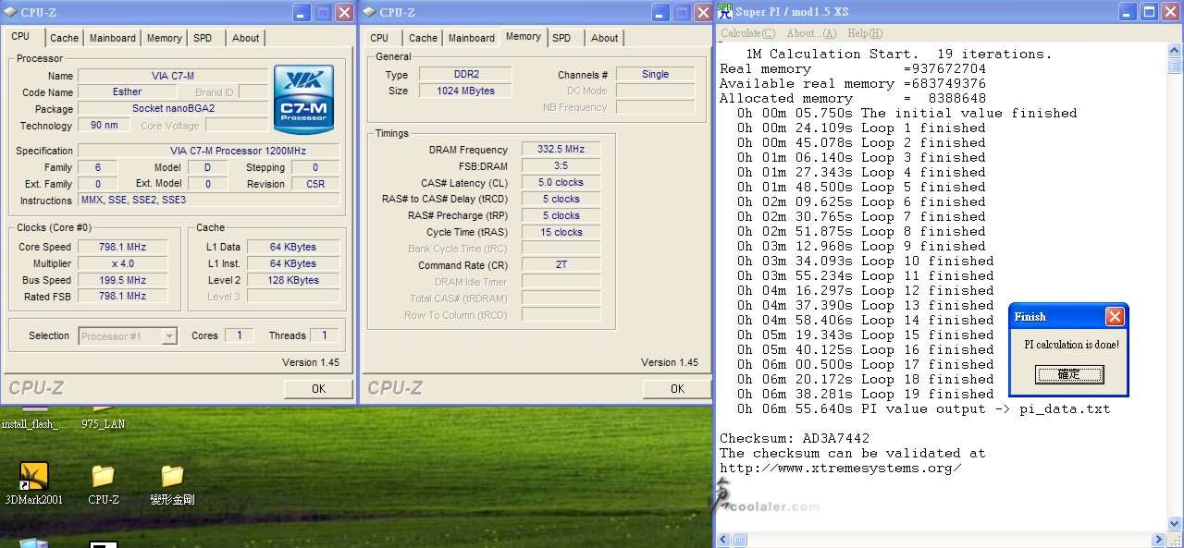Click the Command Rate value 2T
Image resolution: width=1184 pixels, height=548 pixels.
561,265
